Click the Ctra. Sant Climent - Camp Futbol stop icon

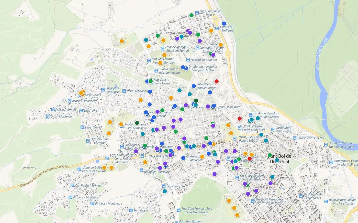[107, 158]
